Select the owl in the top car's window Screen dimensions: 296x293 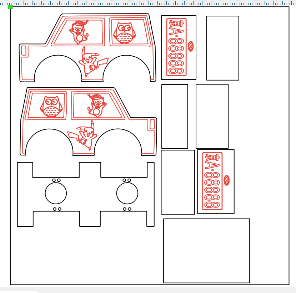124,33
